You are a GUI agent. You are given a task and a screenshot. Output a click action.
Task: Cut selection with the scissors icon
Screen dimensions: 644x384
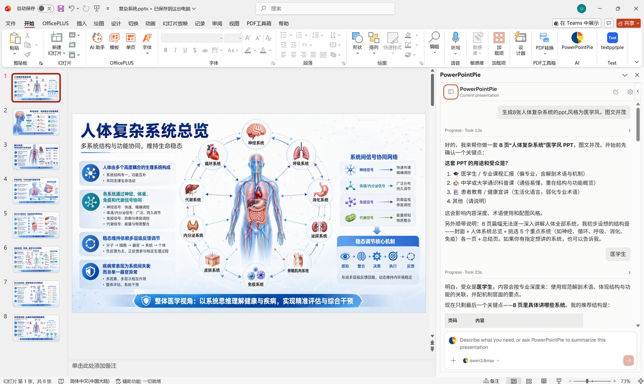28,35
